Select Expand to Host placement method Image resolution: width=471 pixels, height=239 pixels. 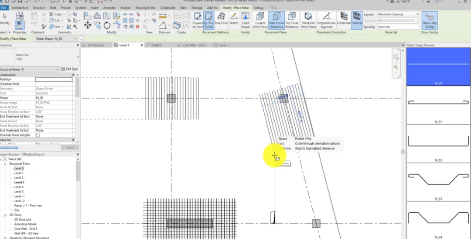pos(198,20)
